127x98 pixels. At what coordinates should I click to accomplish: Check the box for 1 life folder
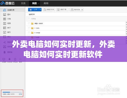point(29,28)
